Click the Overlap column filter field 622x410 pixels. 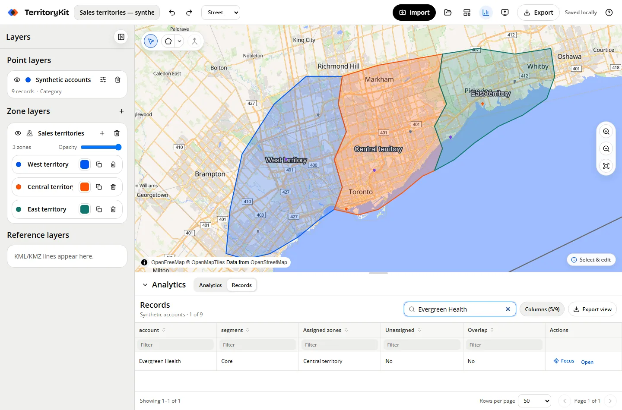504,345
